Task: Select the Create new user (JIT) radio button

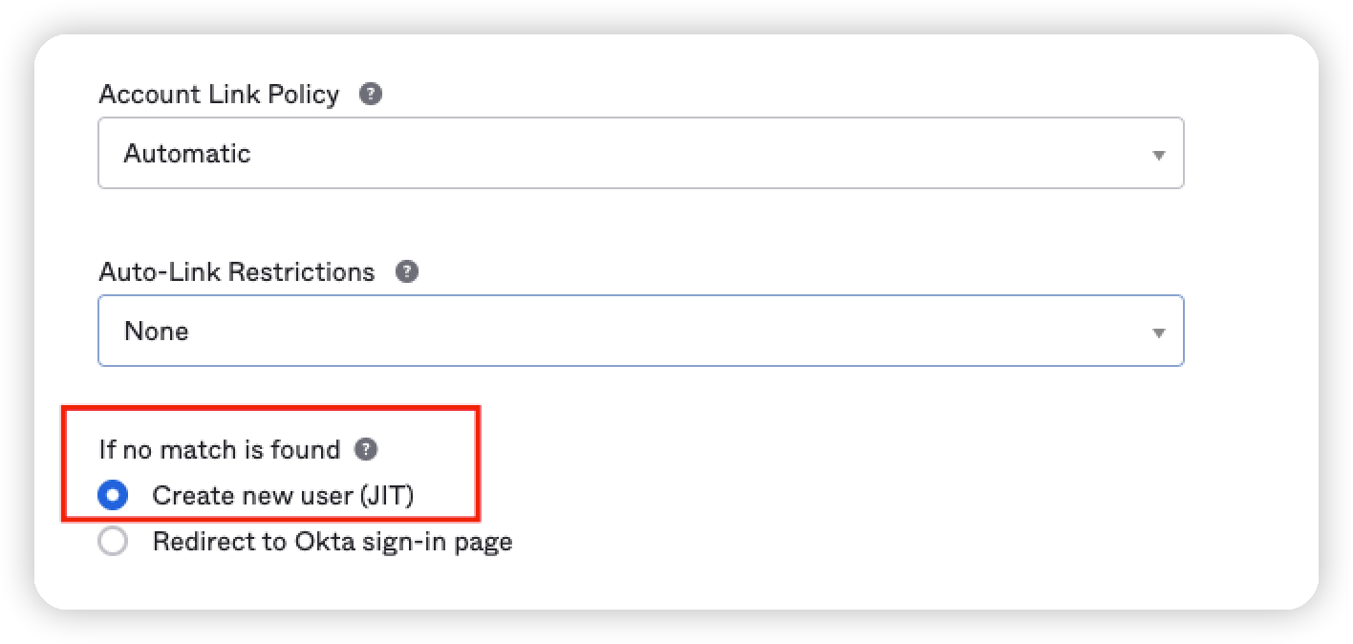Action: coord(113,496)
